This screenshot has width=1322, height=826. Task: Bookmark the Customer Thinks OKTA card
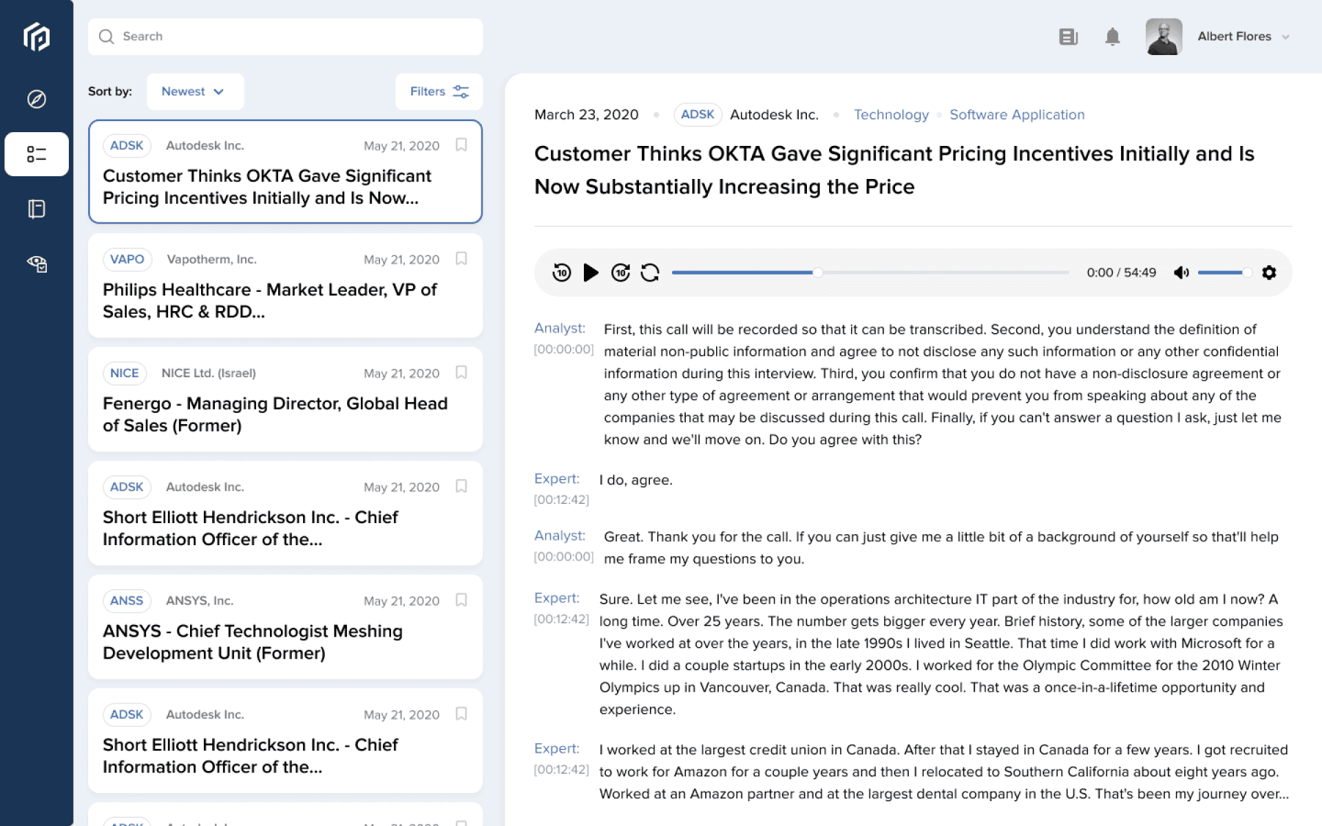point(461,145)
